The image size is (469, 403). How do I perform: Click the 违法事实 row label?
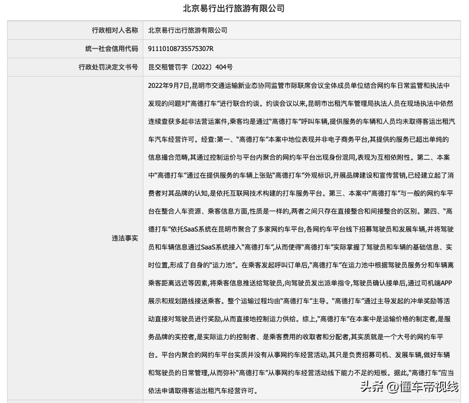(125, 238)
